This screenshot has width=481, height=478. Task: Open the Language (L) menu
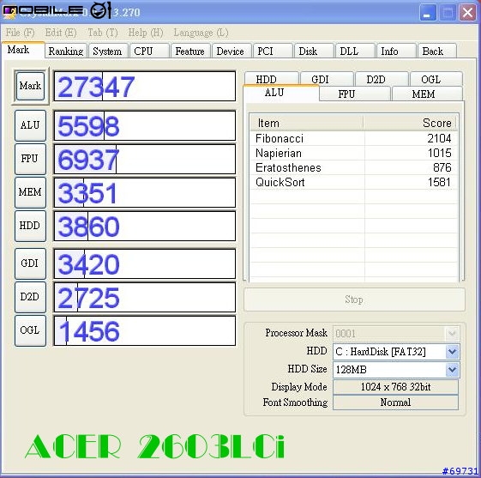[201, 33]
